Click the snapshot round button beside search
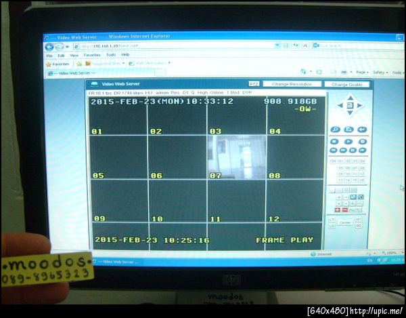The image size is (406, 318). 348,130
